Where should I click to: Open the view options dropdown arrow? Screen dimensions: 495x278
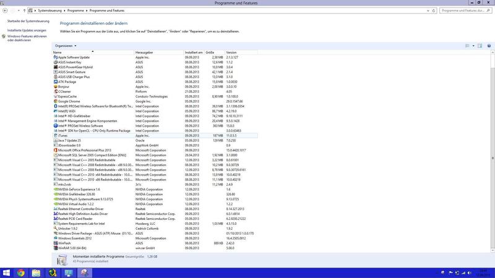[x=473, y=46]
